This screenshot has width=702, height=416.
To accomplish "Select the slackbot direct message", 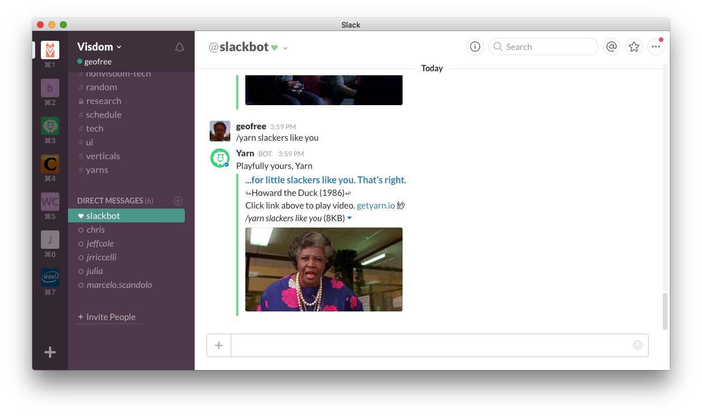I will [x=126, y=216].
